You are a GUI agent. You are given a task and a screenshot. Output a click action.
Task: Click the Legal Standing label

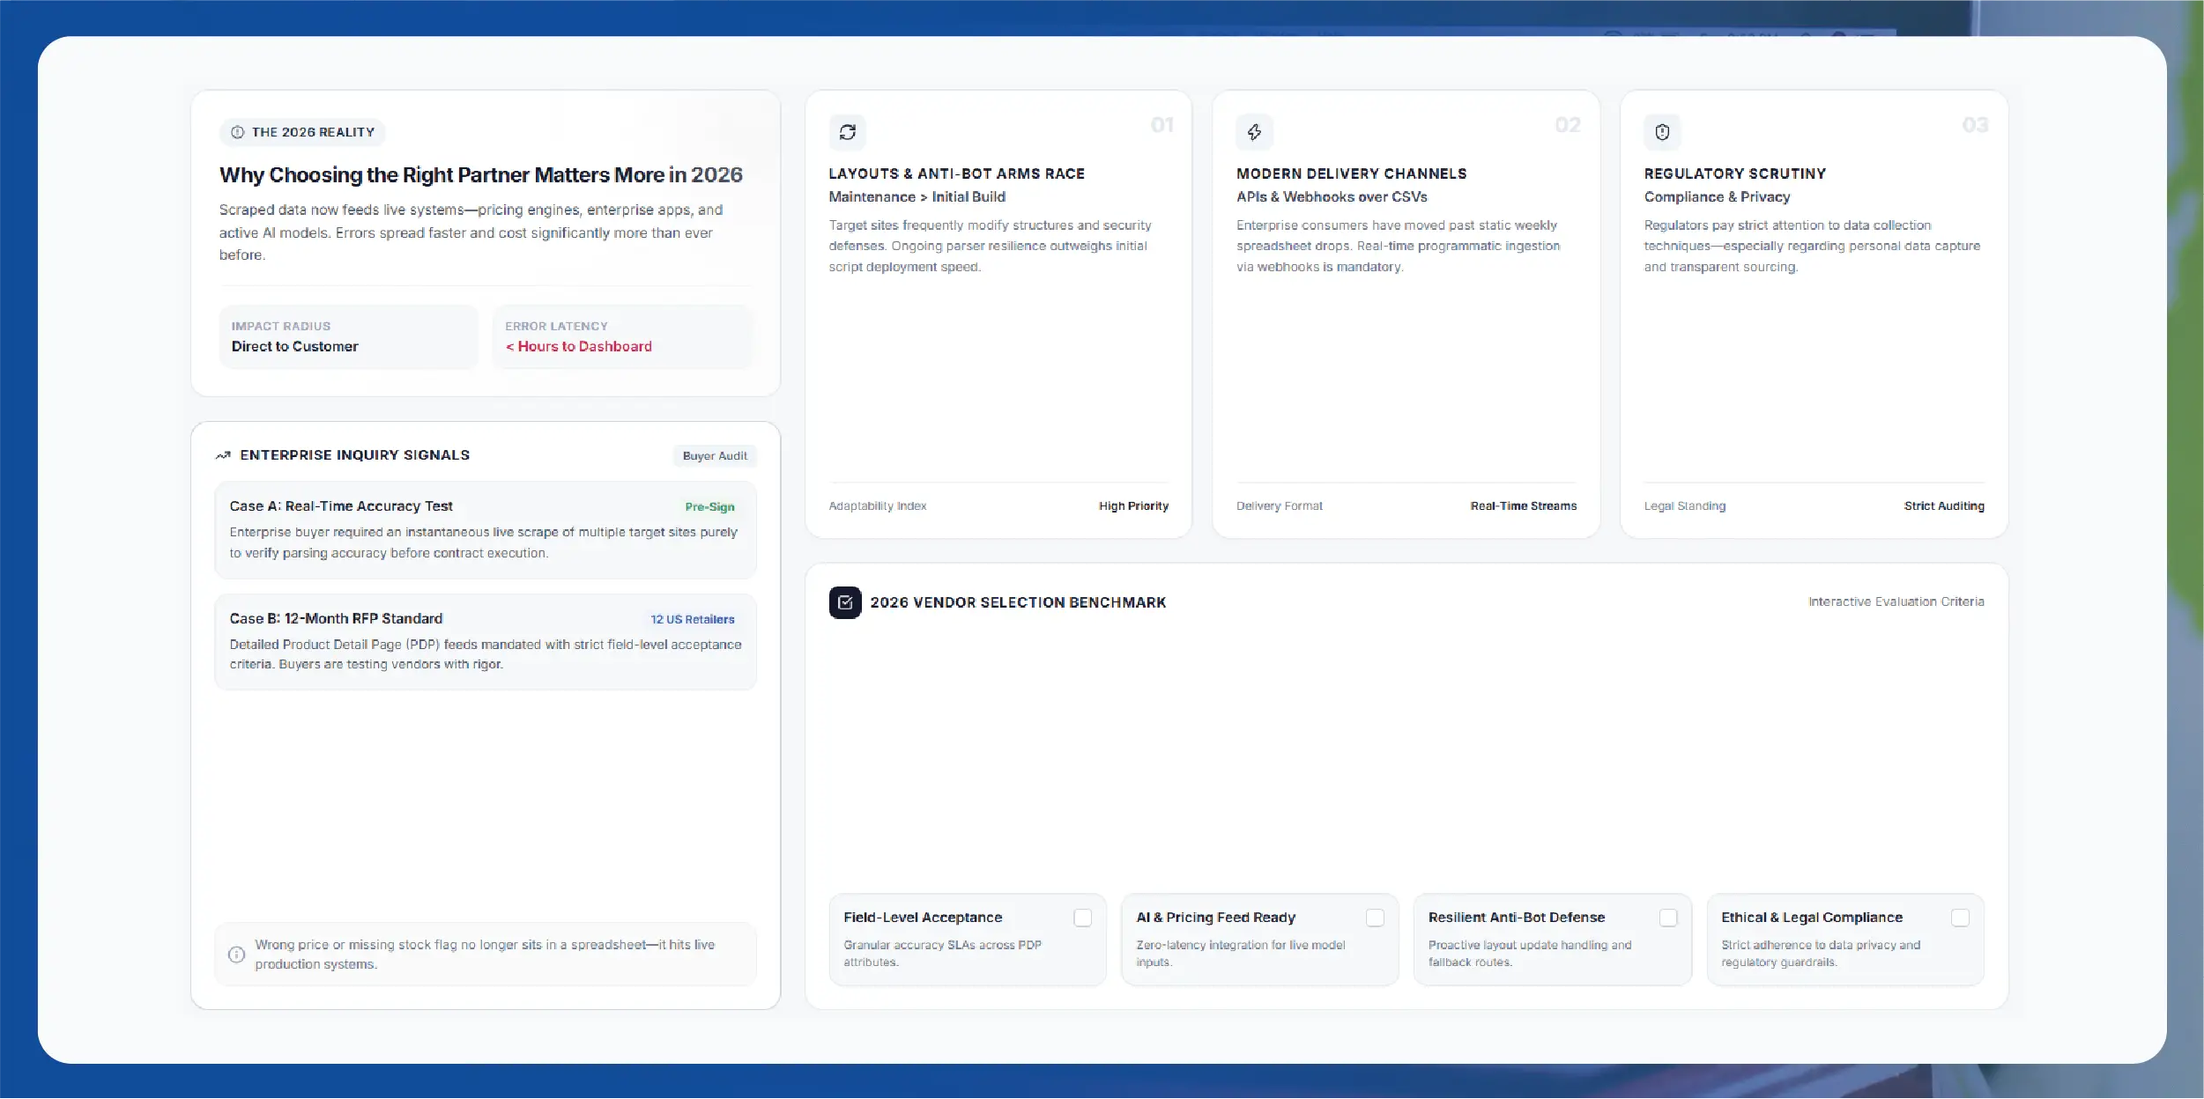1685,506
